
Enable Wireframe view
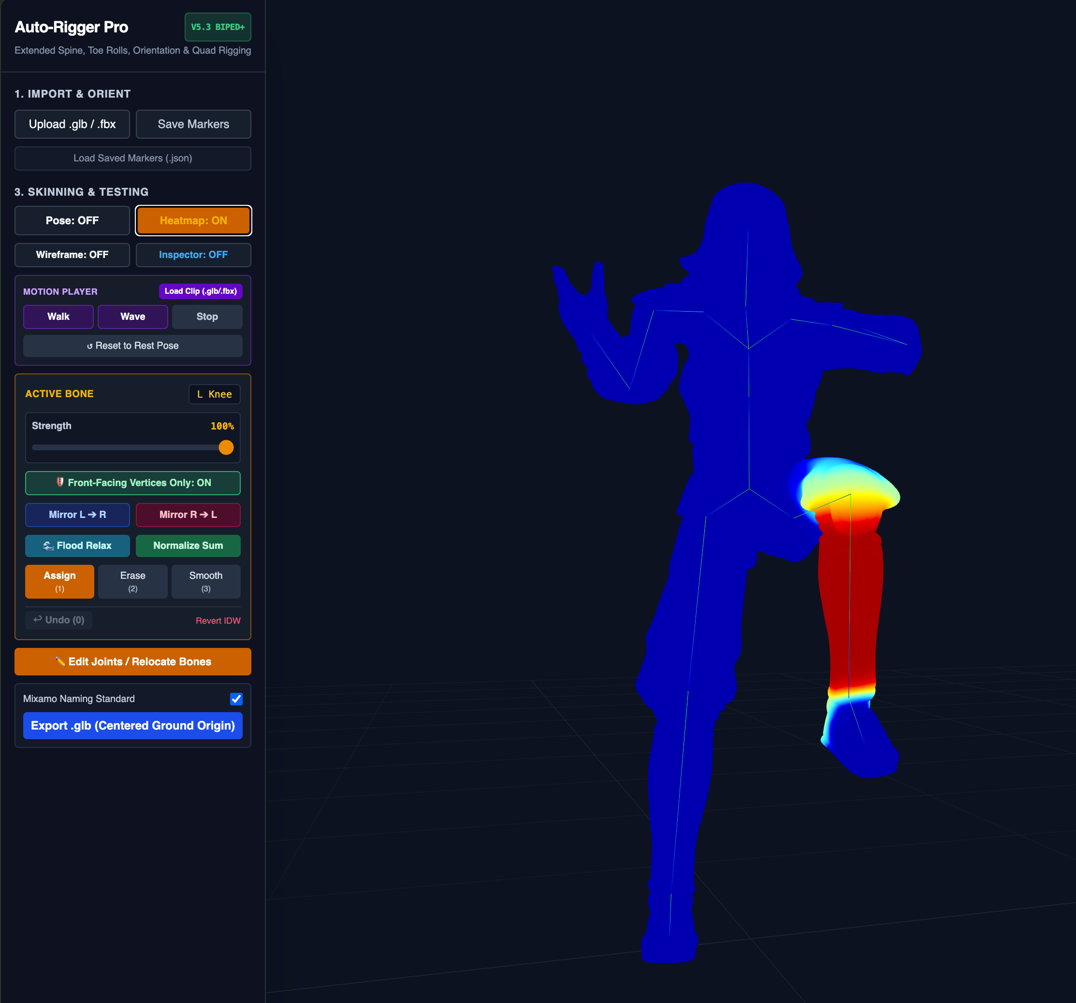(72, 254)
